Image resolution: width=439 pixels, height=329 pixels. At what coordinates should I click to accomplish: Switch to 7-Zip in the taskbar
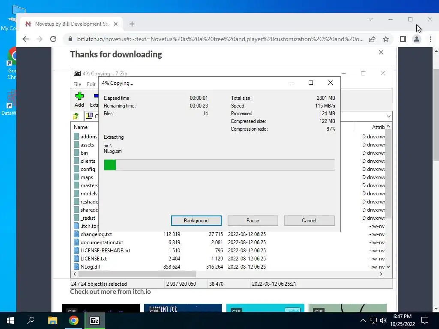pyautogui.click(x=94, y=320)
